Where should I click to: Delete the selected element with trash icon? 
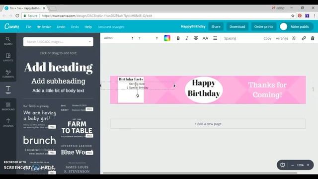click(x=313, y=38)
